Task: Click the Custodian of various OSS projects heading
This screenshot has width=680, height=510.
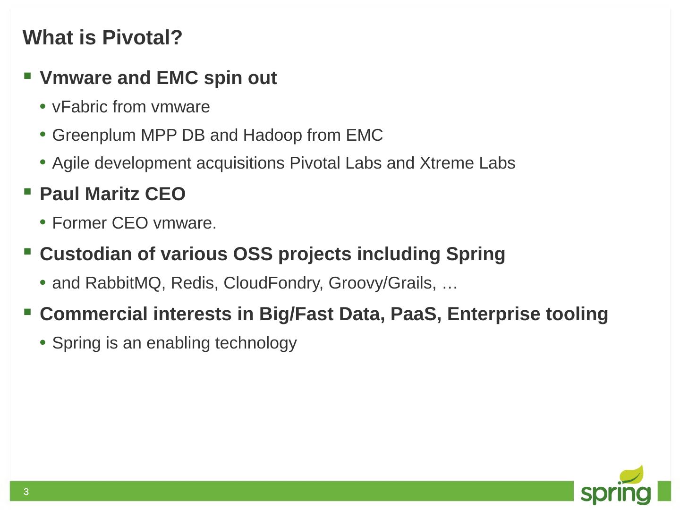Action: 272,254
